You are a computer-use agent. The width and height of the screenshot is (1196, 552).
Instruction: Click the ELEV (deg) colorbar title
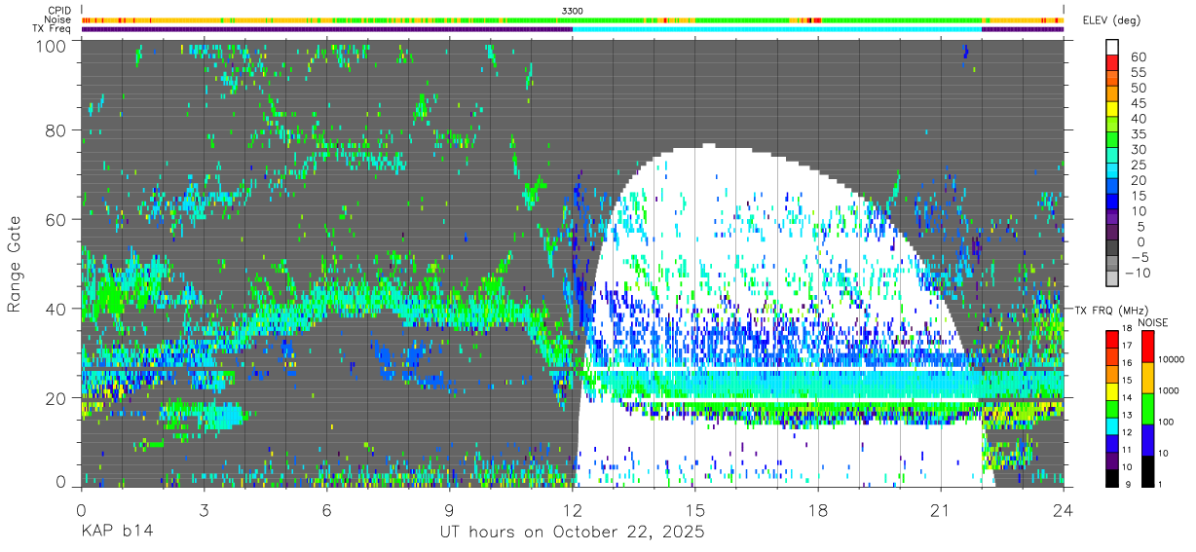pyautogui.click(x=1110, y=20)
